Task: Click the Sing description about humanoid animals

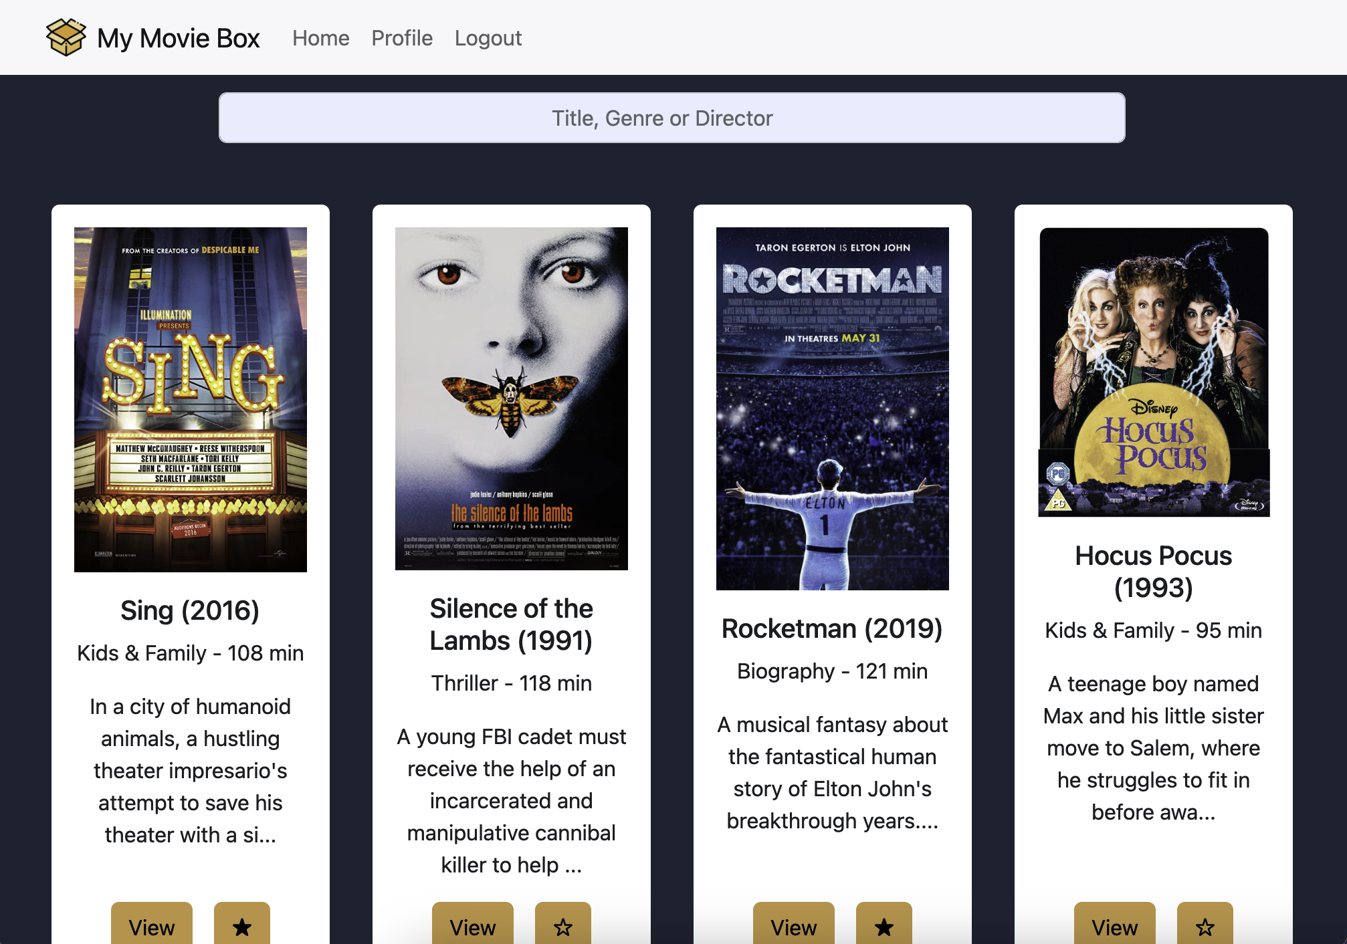Action: [x=190, y=771]
